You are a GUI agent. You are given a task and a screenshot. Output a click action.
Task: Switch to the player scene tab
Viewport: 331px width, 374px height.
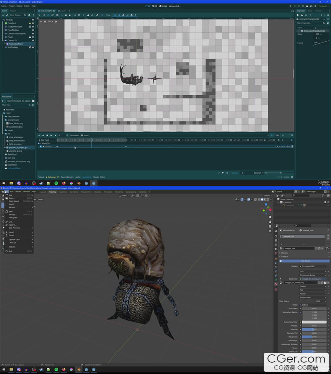pos(62,11)
